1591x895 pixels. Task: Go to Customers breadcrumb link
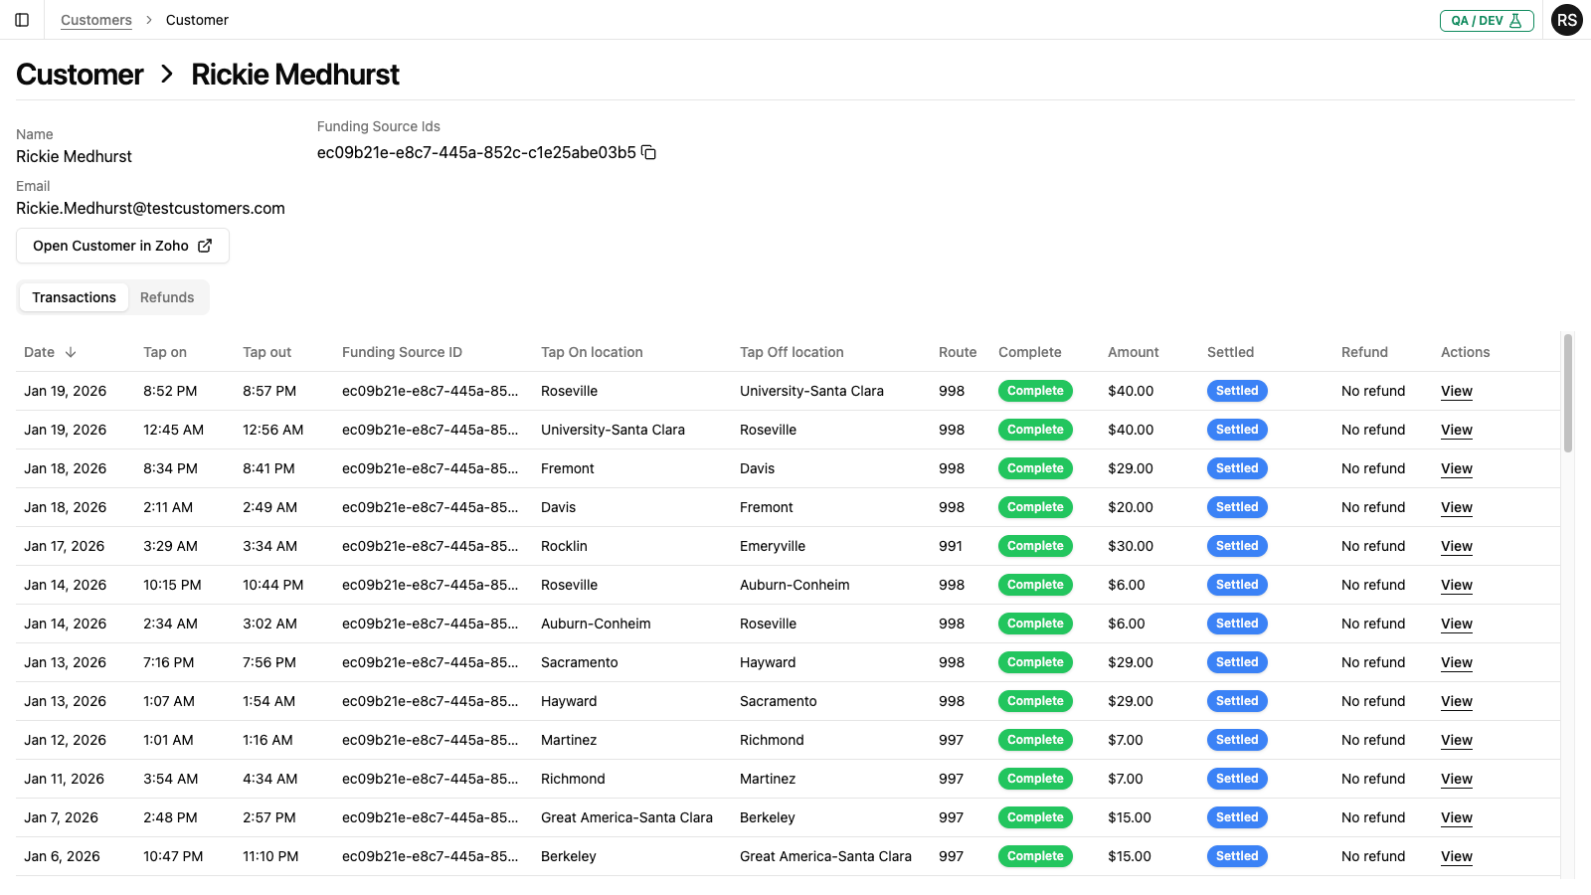pyautogui.click(x=95, y=20)
